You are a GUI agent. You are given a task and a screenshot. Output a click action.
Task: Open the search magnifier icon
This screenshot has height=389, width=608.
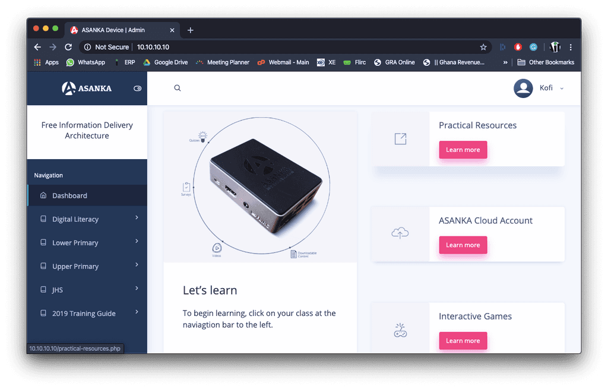[x=177, y=88]
